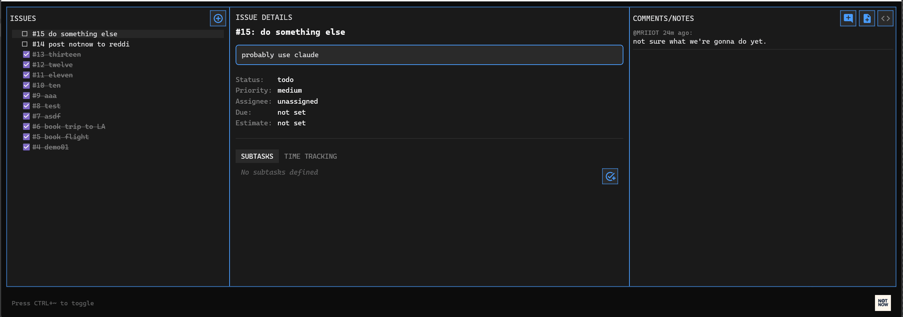Switch to the SUBTASKS tab
Image resolution: width=903 pixels, height=317 pixels.
pos(257,157)
